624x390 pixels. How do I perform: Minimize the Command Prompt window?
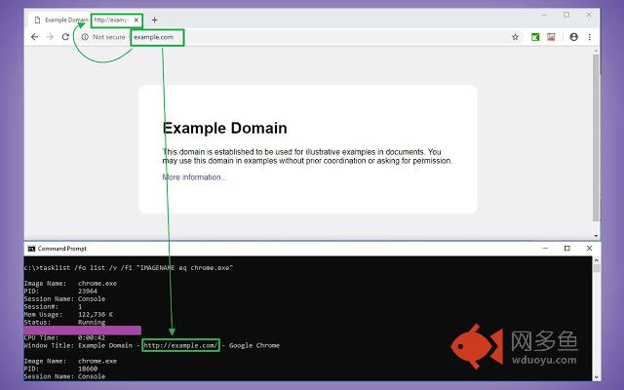click(542, 249)
